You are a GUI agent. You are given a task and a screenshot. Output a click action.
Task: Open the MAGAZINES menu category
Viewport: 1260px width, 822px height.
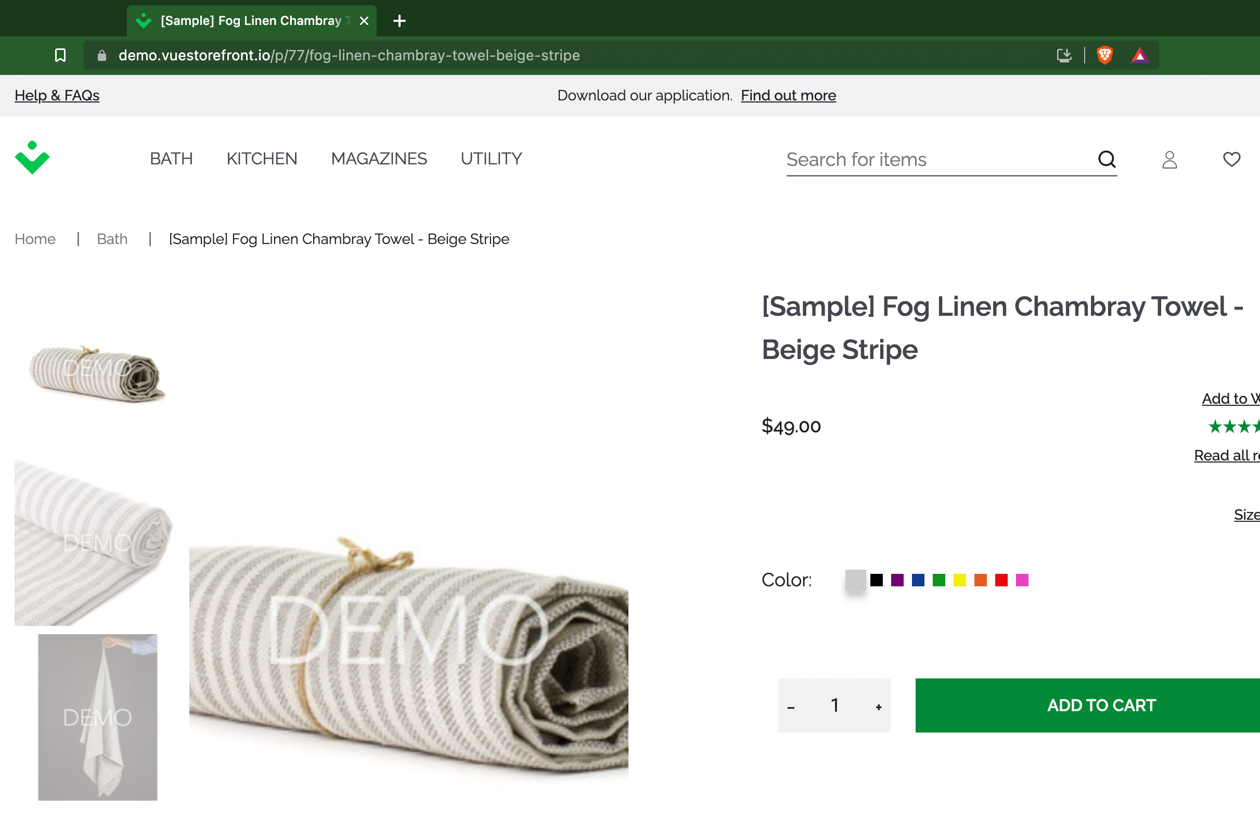click(x=379, y=159)
